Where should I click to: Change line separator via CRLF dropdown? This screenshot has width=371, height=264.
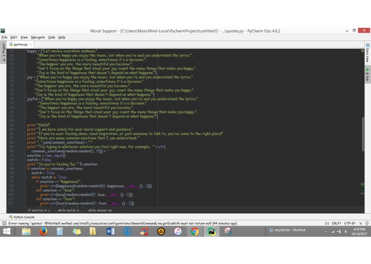(336, 223)
